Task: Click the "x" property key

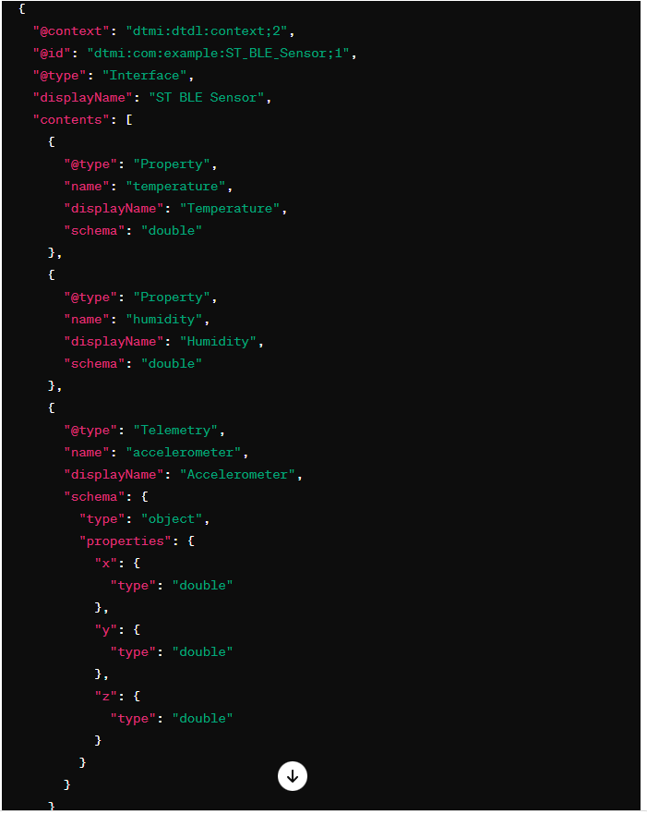Action: click(106, 564)
